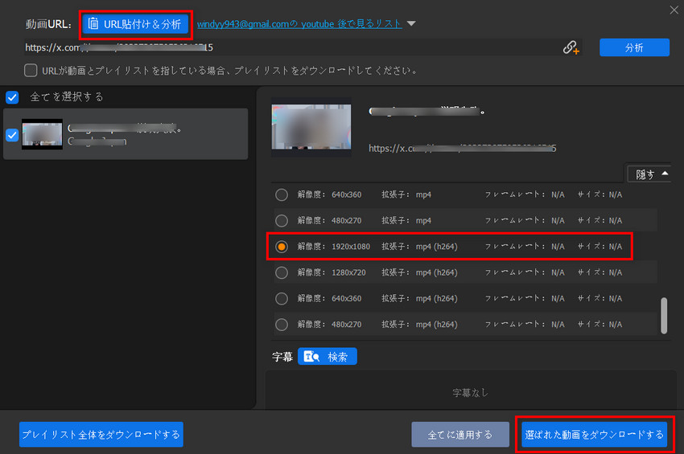
Task: Expand the watch-later list dropdown arrow
Action: (411, 24)
